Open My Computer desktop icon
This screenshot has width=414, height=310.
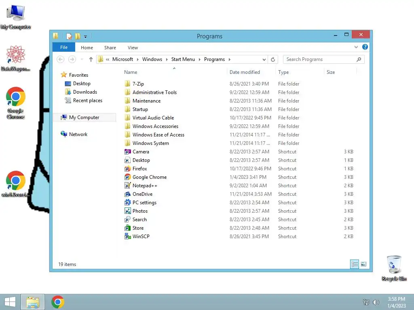click(x=16, y=17)
